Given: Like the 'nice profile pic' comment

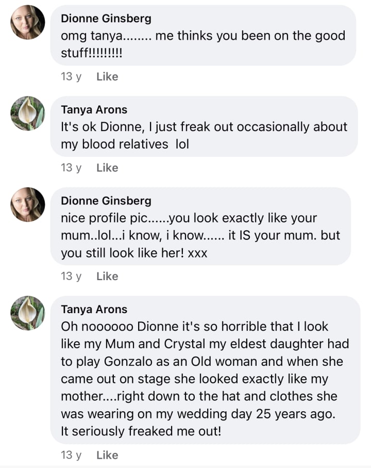Looking at the screenshot, I should pos(107,276).
